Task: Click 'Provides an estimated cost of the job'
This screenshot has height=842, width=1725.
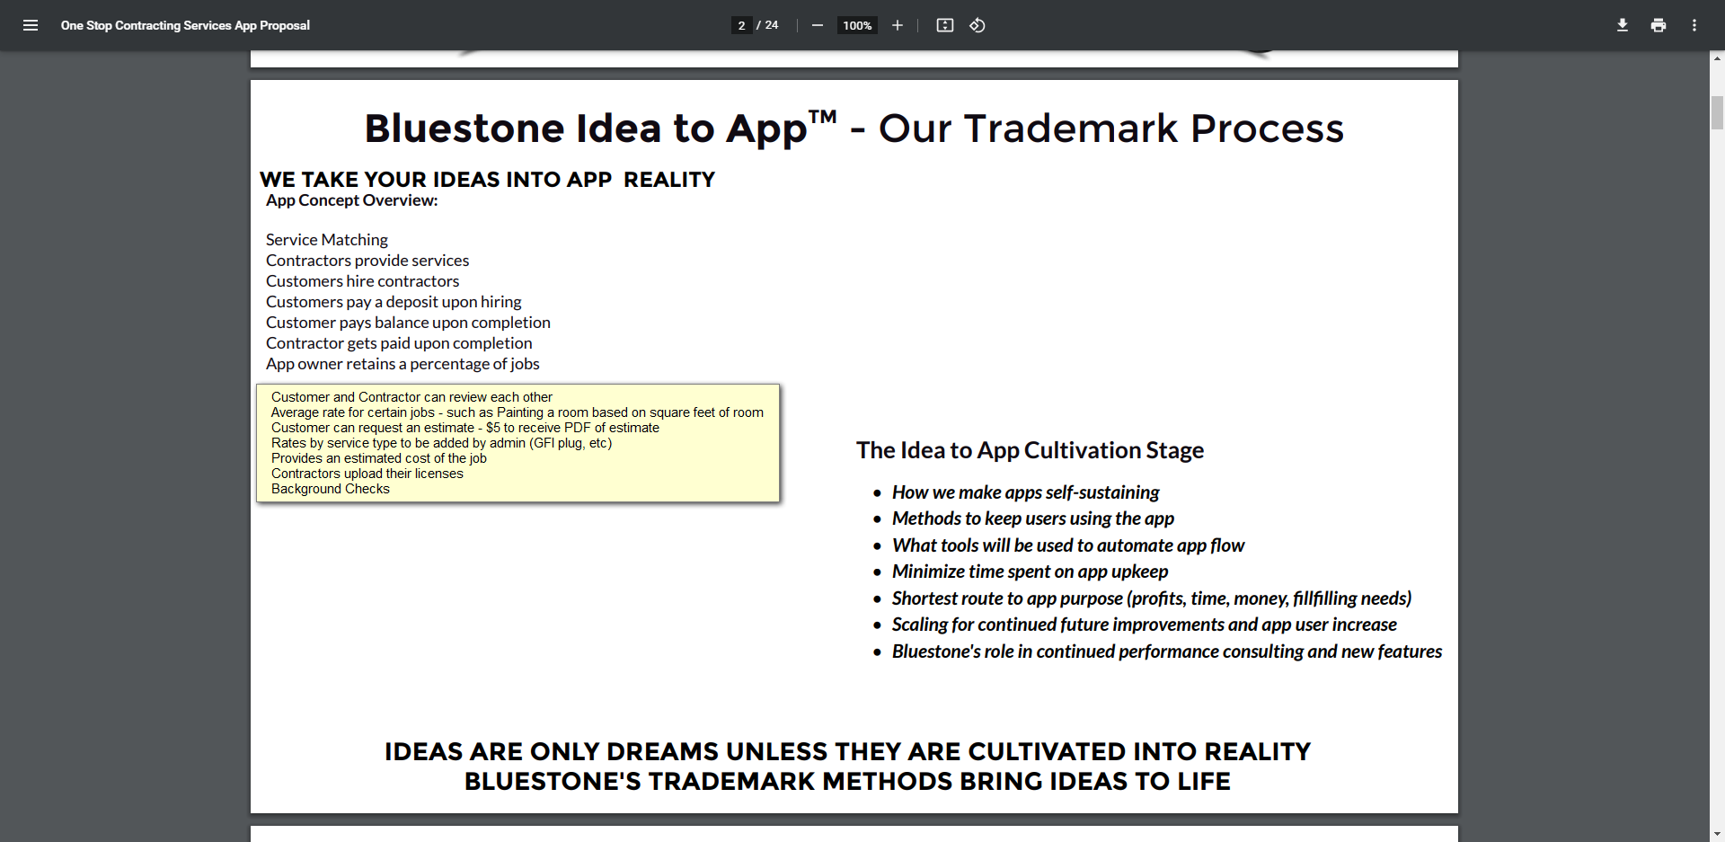Action: tap(379, 458)
